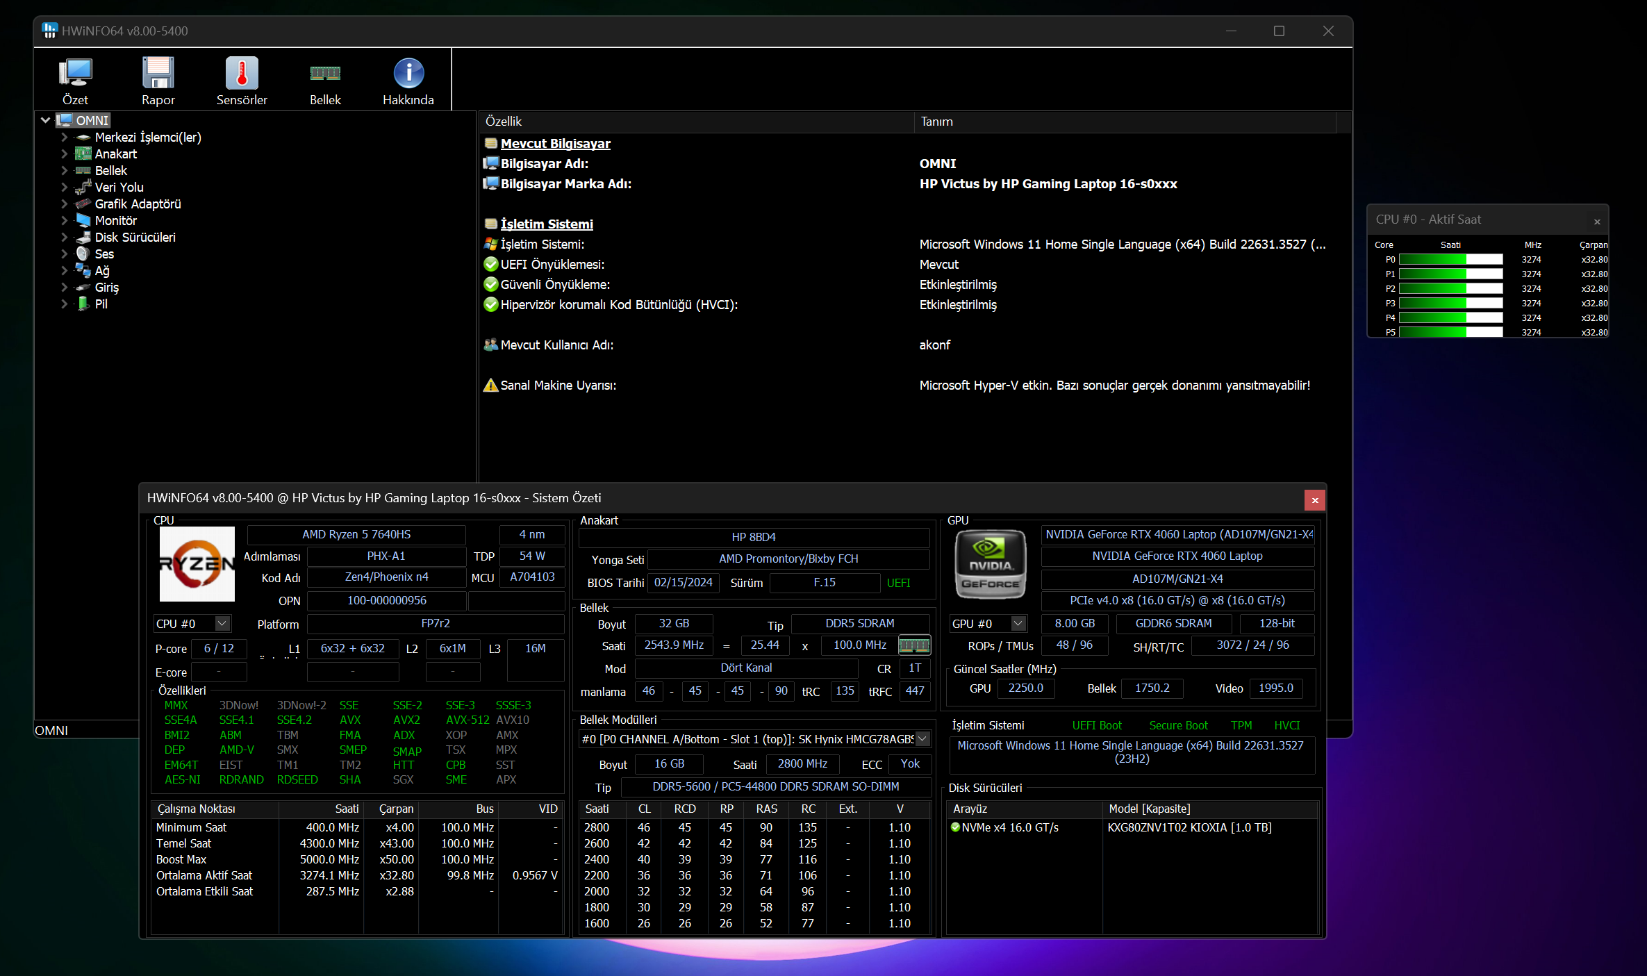Image resolution: width=1647 pixels, height=976 pixels.
Task: Close the Sistem Özeti window
Action: click(1314, 500)
